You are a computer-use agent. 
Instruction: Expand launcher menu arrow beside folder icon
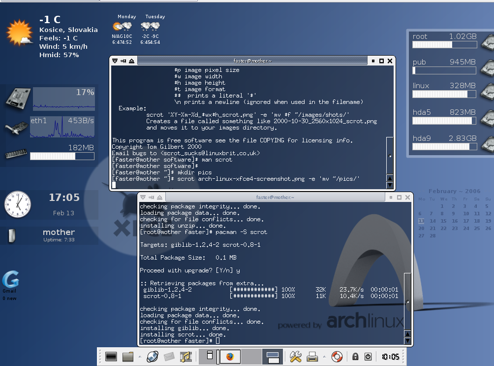[140, 356]
